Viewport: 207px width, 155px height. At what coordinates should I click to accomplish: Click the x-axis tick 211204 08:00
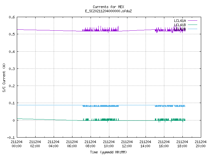tap(90, 144)
